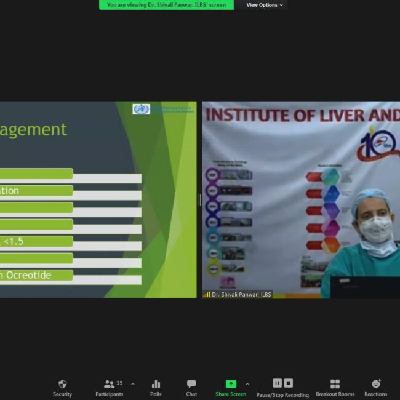
Task: Click the WHO logo on the slide
Action: (x=141, y=109)
